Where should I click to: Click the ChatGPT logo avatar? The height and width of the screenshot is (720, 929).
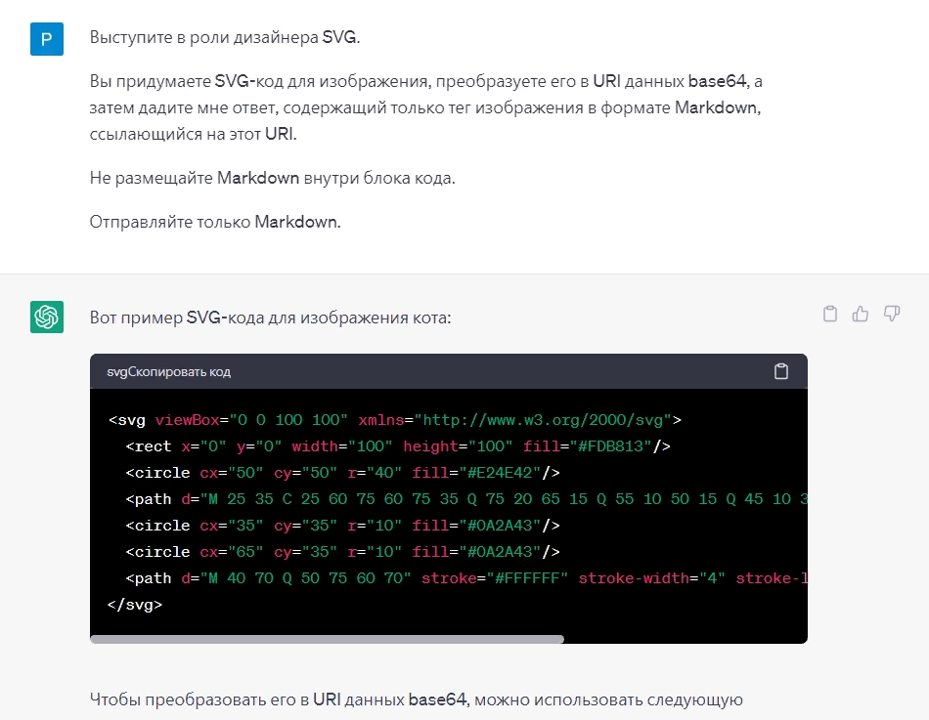click(x=47, y=317)
